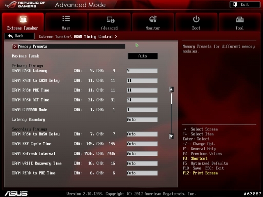Click the Monitor tab thermometer icon
The height and width of the screenshot is (197, 263).
(x=153, y=19)
